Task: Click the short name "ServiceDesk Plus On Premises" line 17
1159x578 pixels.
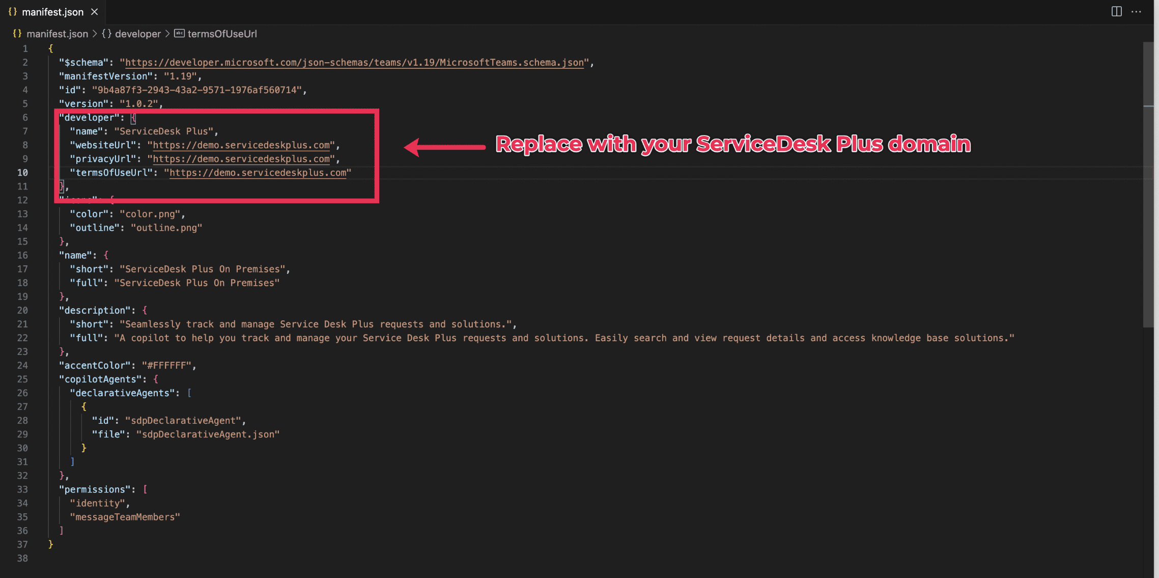Action: click(x=203, y=269)
